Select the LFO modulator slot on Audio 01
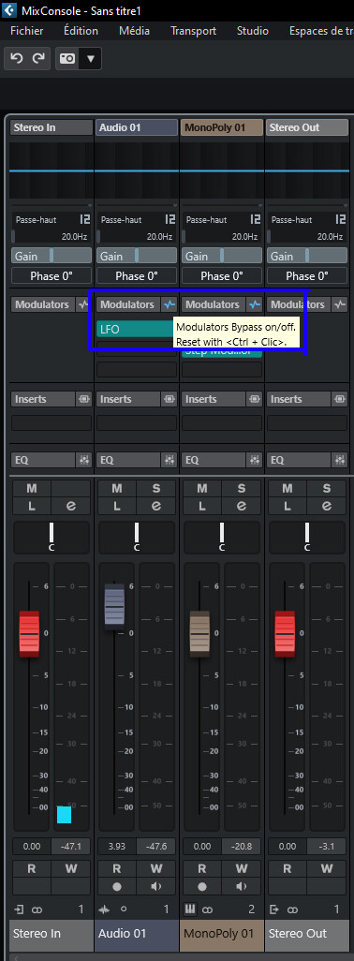This screenshot has width=354, height=961. (135, 329)
